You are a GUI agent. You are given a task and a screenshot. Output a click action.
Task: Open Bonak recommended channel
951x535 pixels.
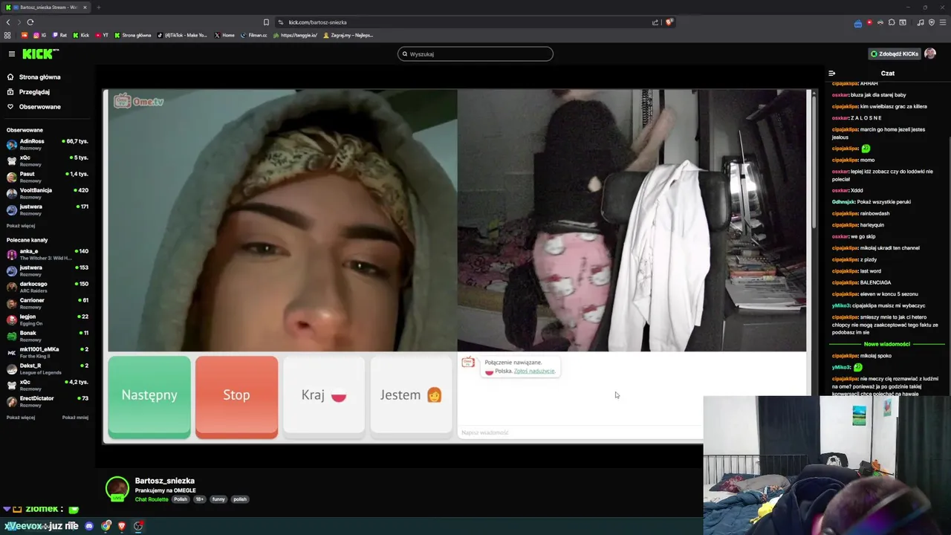[48, 335]
